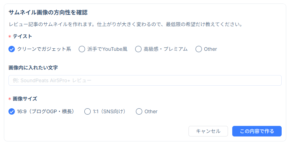Click the Other label text in テイスト row
The width and height of the screenshot is (294, 146).
210,49
